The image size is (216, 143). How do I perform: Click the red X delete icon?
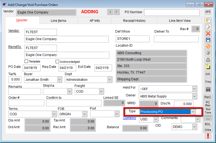pos(208,33)
